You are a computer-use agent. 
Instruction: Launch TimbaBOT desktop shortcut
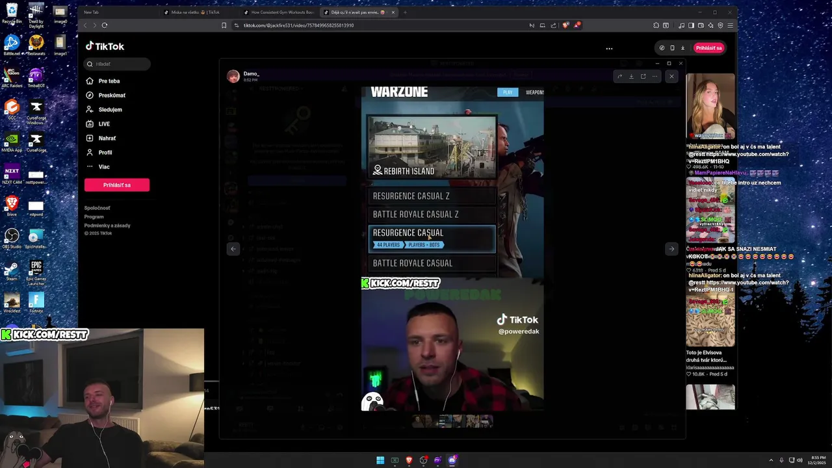click(x=36, y=76)
